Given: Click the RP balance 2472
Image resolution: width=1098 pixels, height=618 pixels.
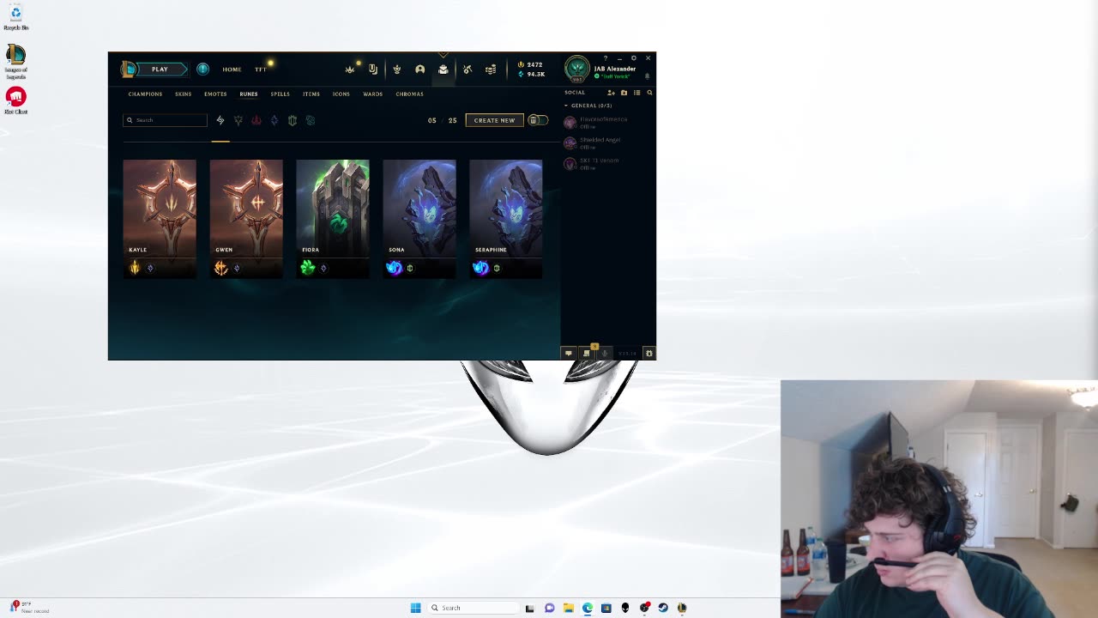Looking at the screenshot, I should click(531, 64).
